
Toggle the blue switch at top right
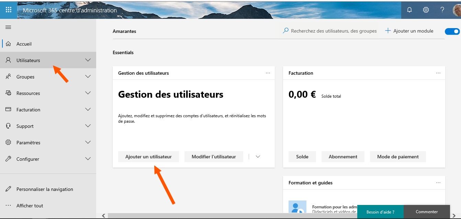(452, 31)
